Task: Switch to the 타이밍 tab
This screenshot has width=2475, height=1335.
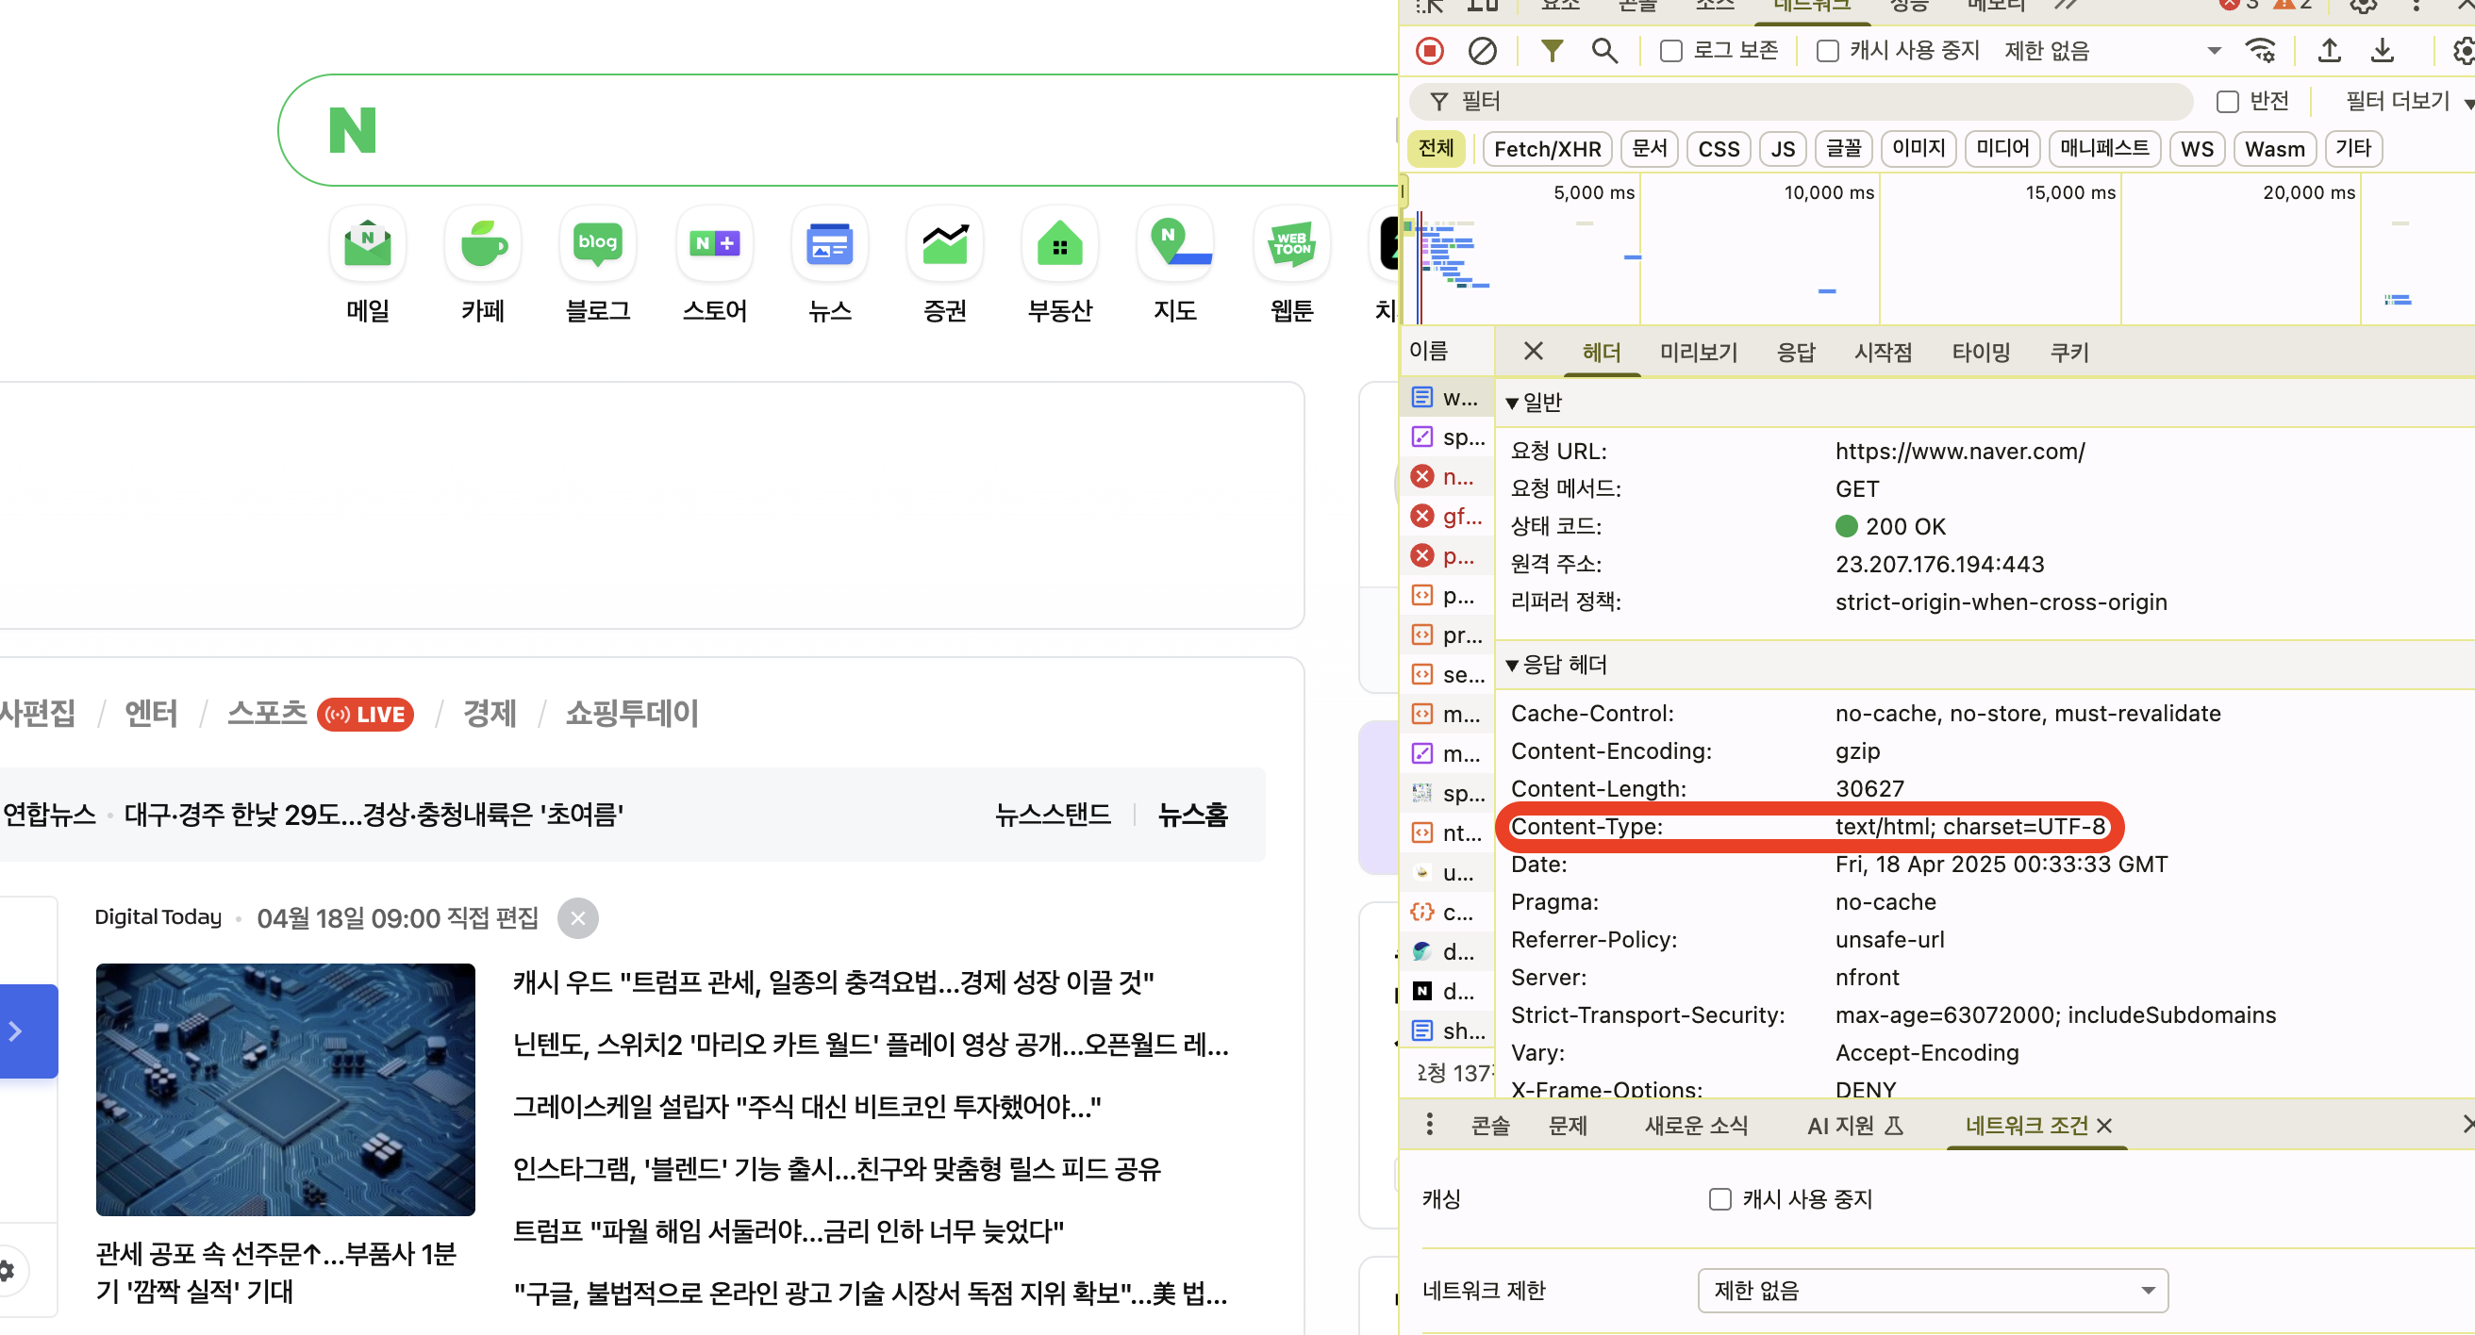Action: pyautogui.click(x=1980, y=353)
